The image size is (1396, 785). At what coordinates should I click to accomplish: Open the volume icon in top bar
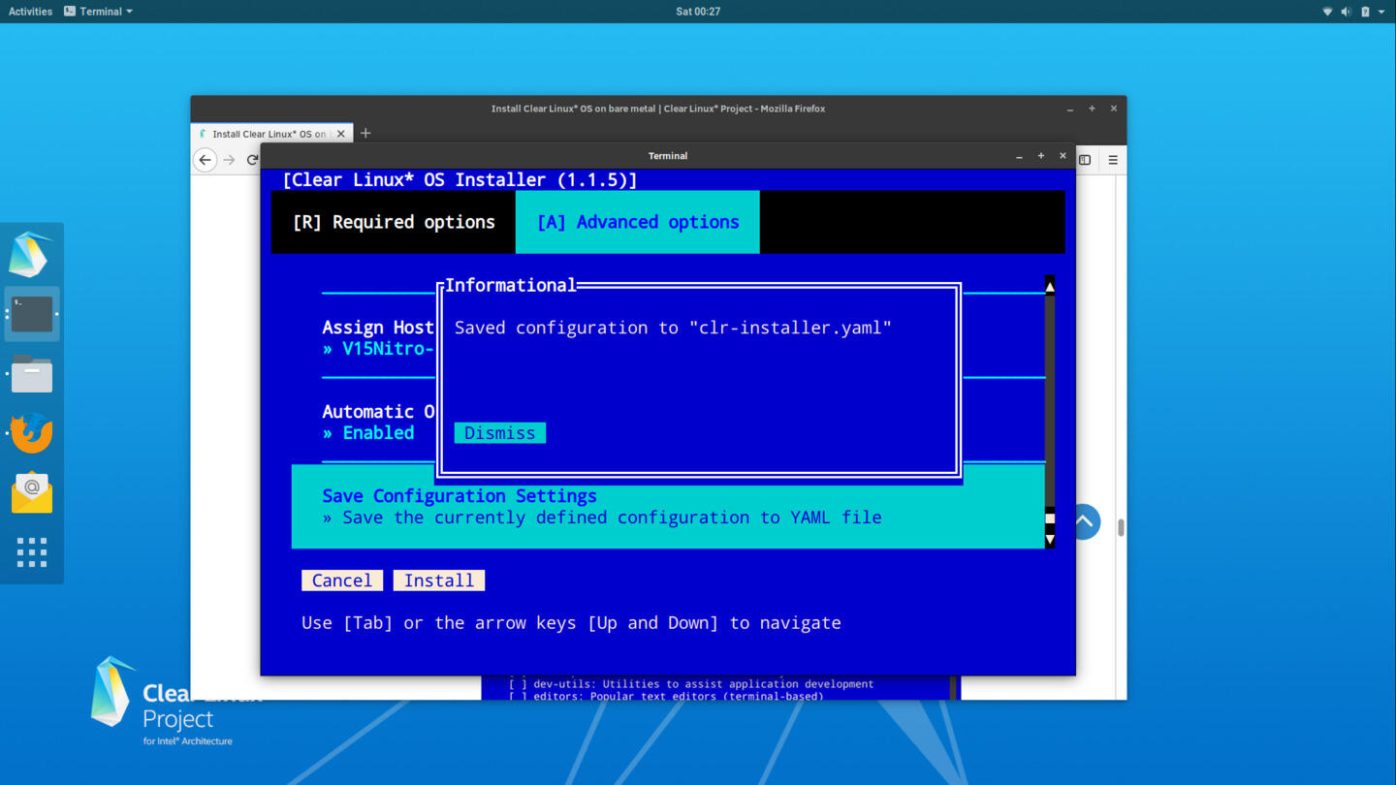pyautogui.click(x=1346, y=12)
